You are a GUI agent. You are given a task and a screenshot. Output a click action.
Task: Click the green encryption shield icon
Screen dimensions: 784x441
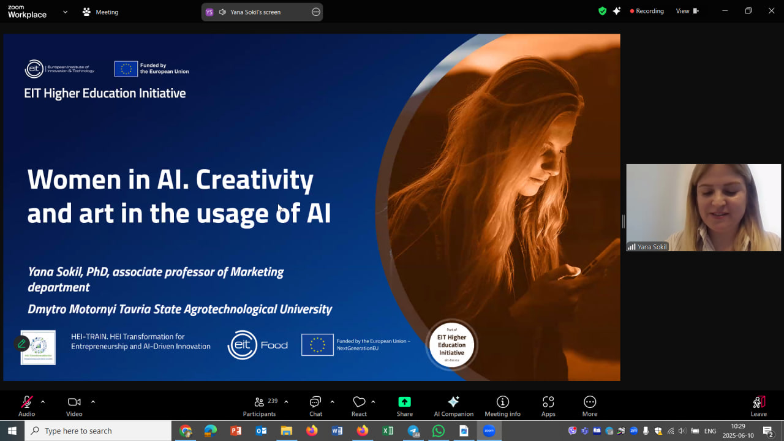coord(602,11)
